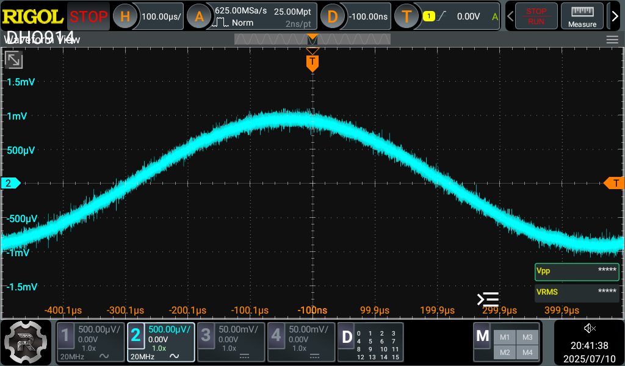The width and height of the screenshot is (625, 366).
Task: Page the top toolbar right with the arrow
Action: click(615, 16)
